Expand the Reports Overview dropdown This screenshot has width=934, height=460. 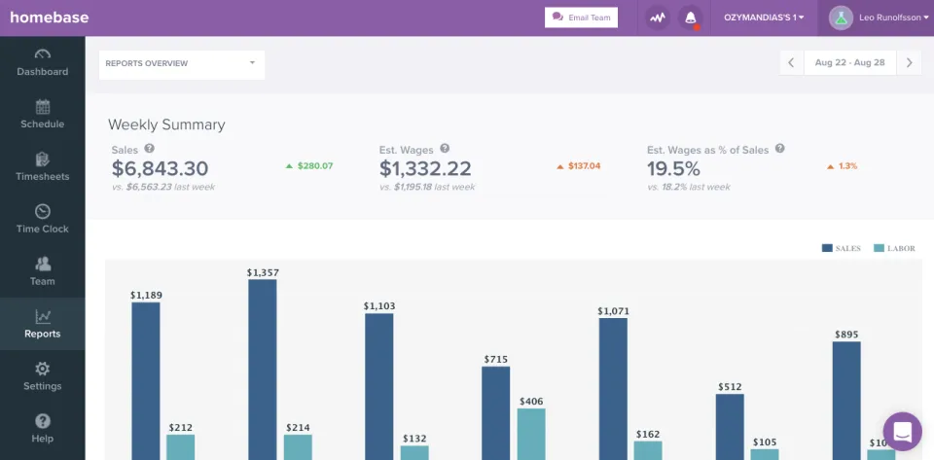182,63
